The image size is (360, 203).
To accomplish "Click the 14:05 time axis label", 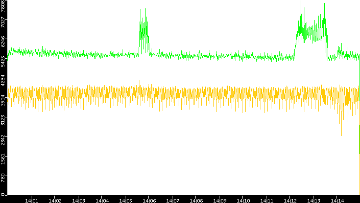I will pyautogui.click(x=125, y=200).
